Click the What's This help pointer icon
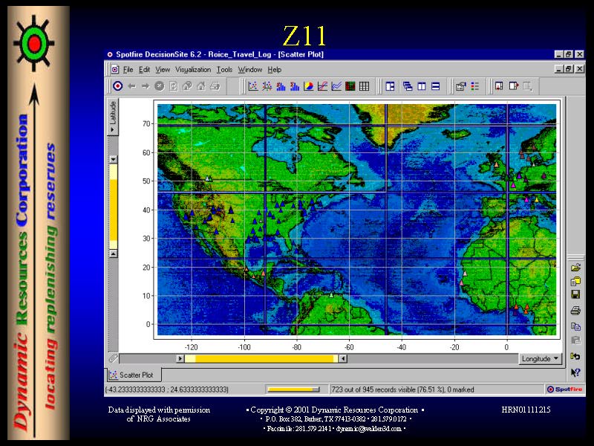Screen dimensions: 594x446 [575, 372]
